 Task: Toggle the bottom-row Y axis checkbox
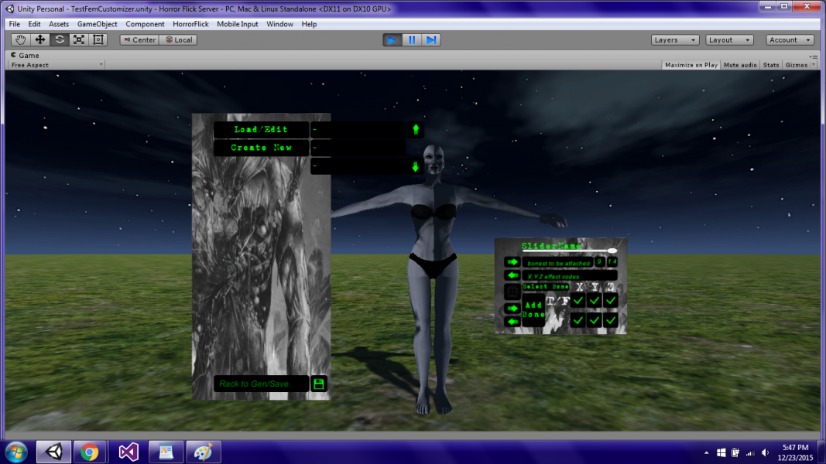(x=595, y=319)
